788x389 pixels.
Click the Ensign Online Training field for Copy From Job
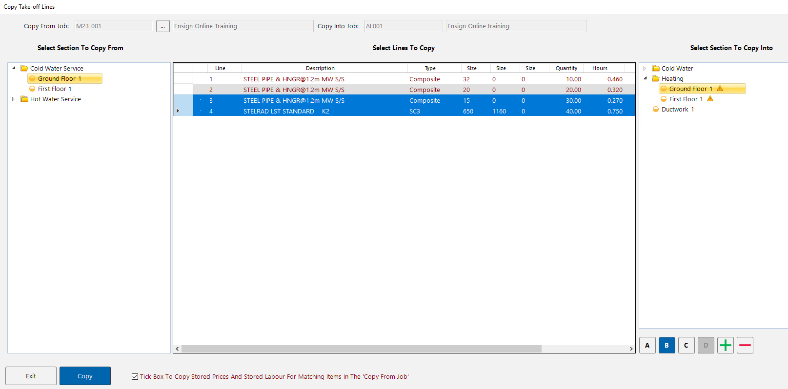click(243, 26)
